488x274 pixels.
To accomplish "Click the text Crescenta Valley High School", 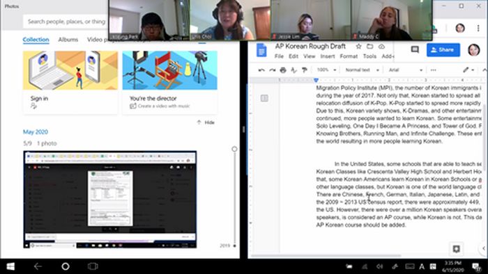I will (404, 172).
